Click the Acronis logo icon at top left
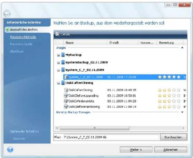 point(7,13)
